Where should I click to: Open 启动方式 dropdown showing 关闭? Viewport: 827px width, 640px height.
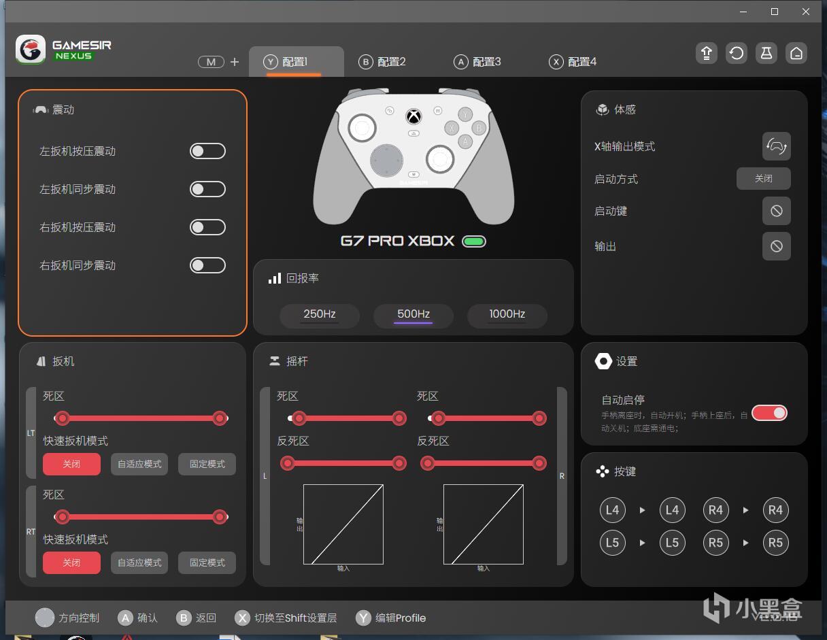764,178
